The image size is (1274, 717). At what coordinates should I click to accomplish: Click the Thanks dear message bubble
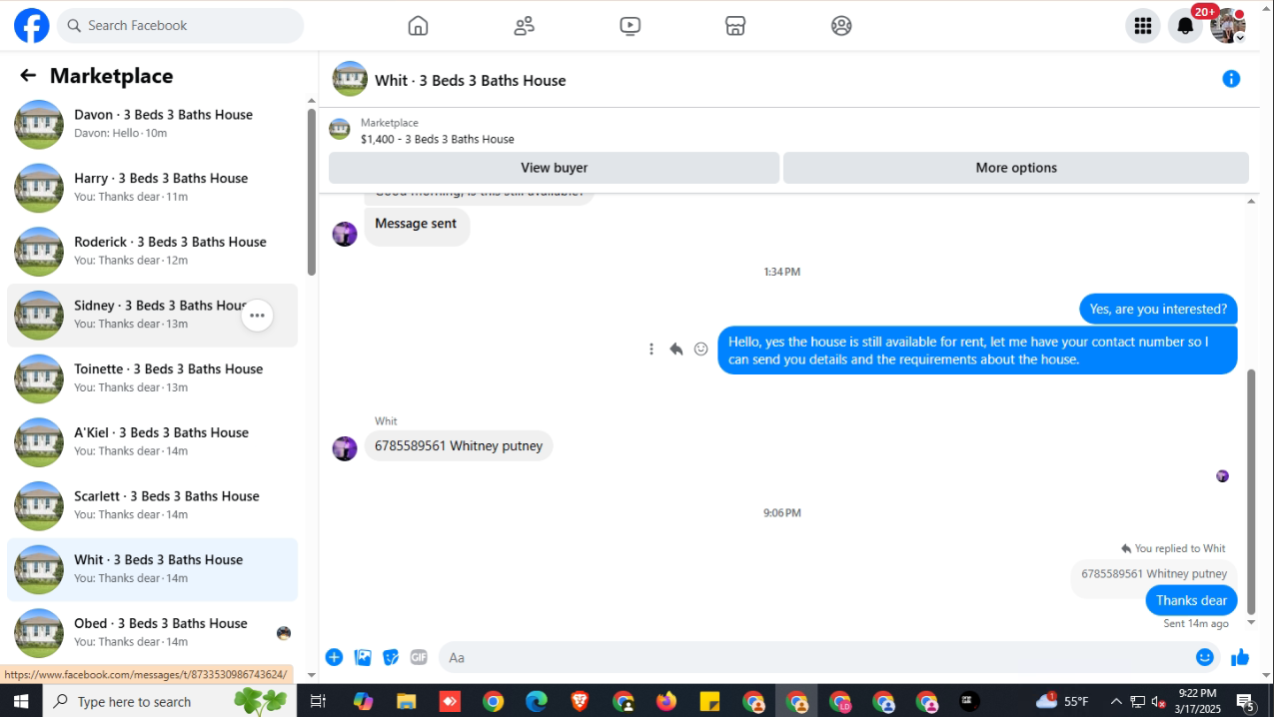pos(1191,600)
